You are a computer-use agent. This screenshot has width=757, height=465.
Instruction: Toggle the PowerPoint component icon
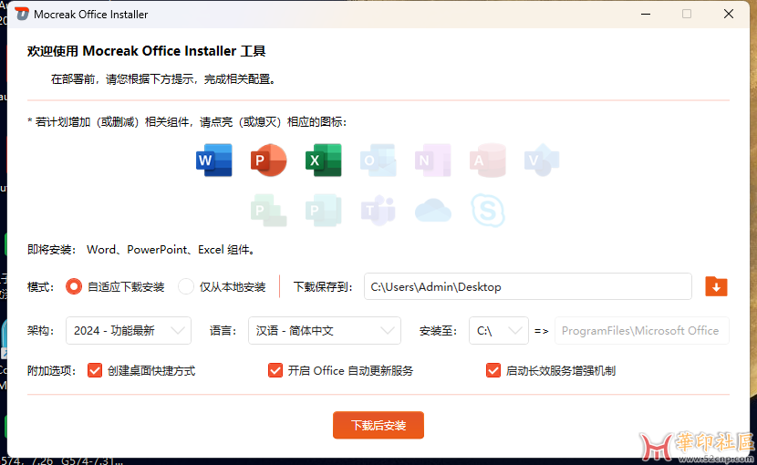(x=268, y=160)
